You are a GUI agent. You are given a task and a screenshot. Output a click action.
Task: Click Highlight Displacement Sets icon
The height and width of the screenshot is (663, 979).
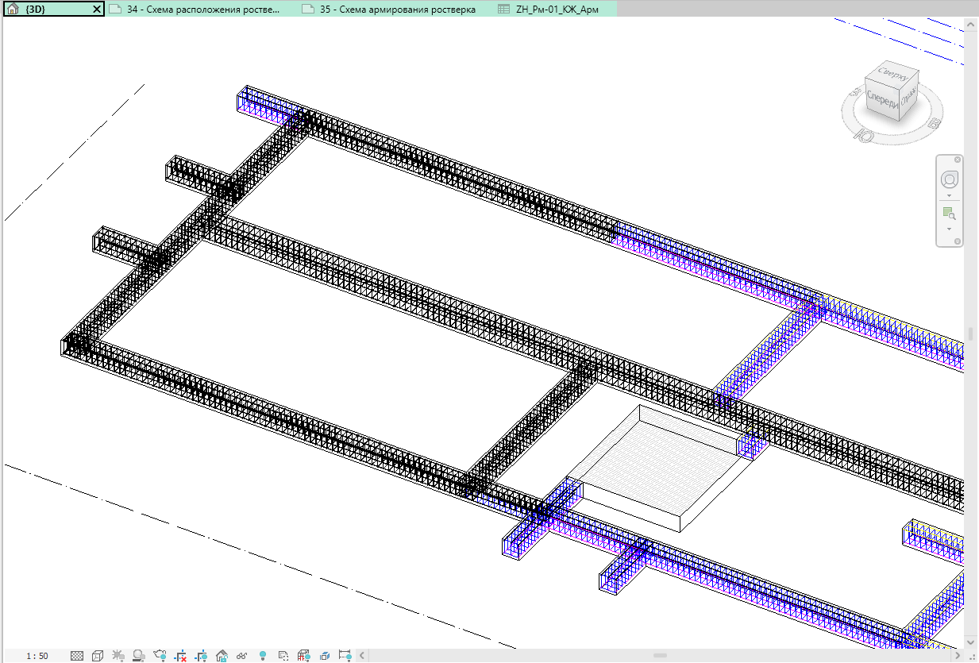point(325,656)
